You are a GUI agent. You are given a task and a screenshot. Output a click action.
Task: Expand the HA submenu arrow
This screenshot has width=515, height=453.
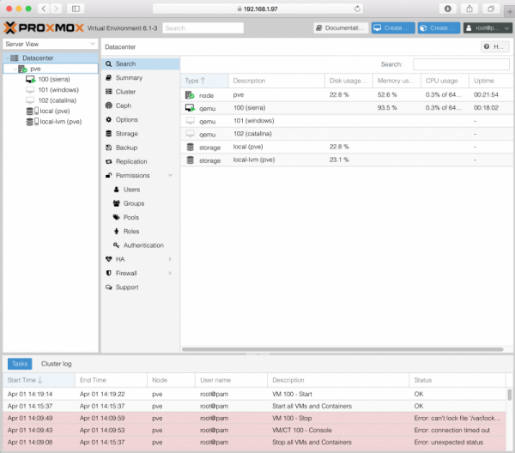(x=170, y=259)
